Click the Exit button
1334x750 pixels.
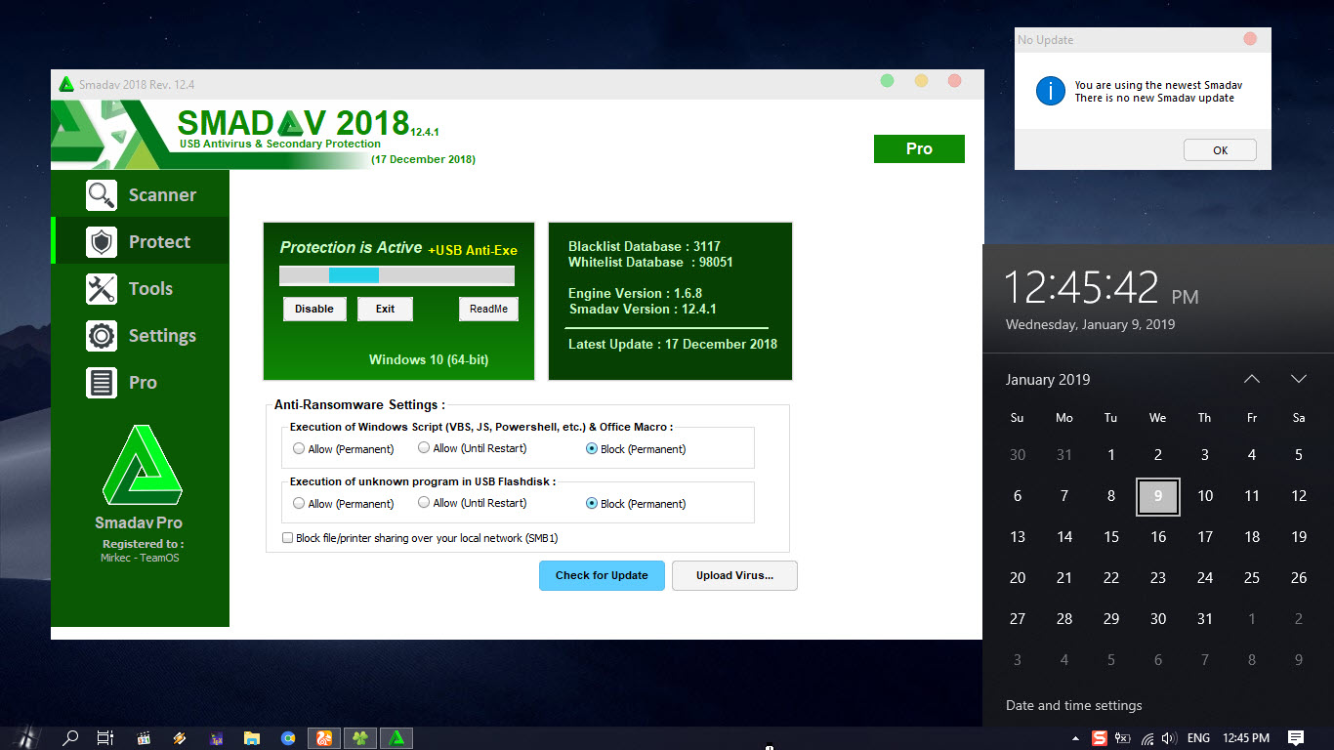click(386, 309)
